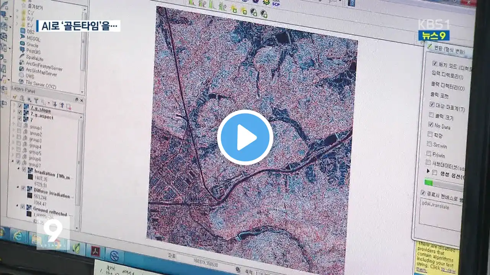Click Remove Layer icon in Layers toolbar
Screen dimensions: 490x275
click(69, 106)
